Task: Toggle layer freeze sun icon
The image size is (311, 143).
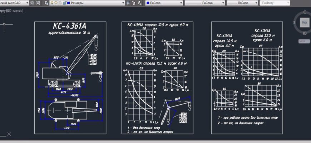Action: (x=55, y=3)
